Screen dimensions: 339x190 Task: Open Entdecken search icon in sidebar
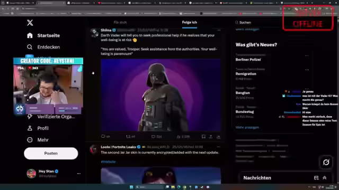coord(30,47)
